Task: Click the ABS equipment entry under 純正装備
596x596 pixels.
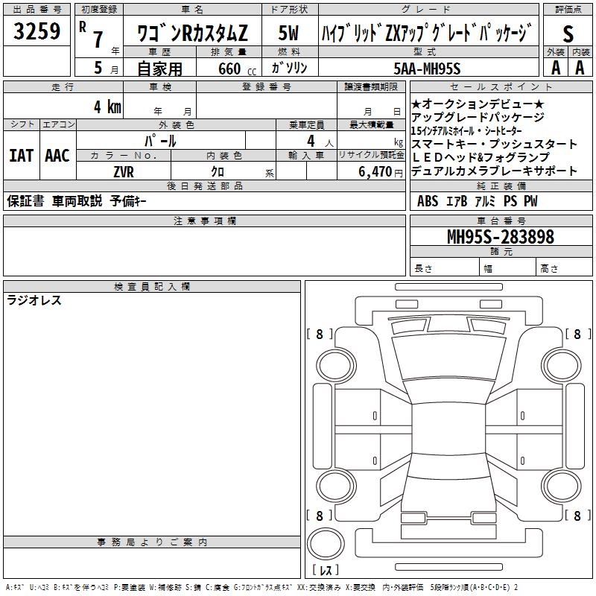Action: pyautogui.click(x=428, y=201)
